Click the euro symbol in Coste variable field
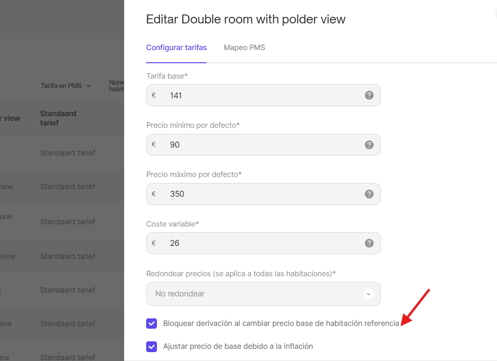The image size is (497, 361). pos(154,243)
